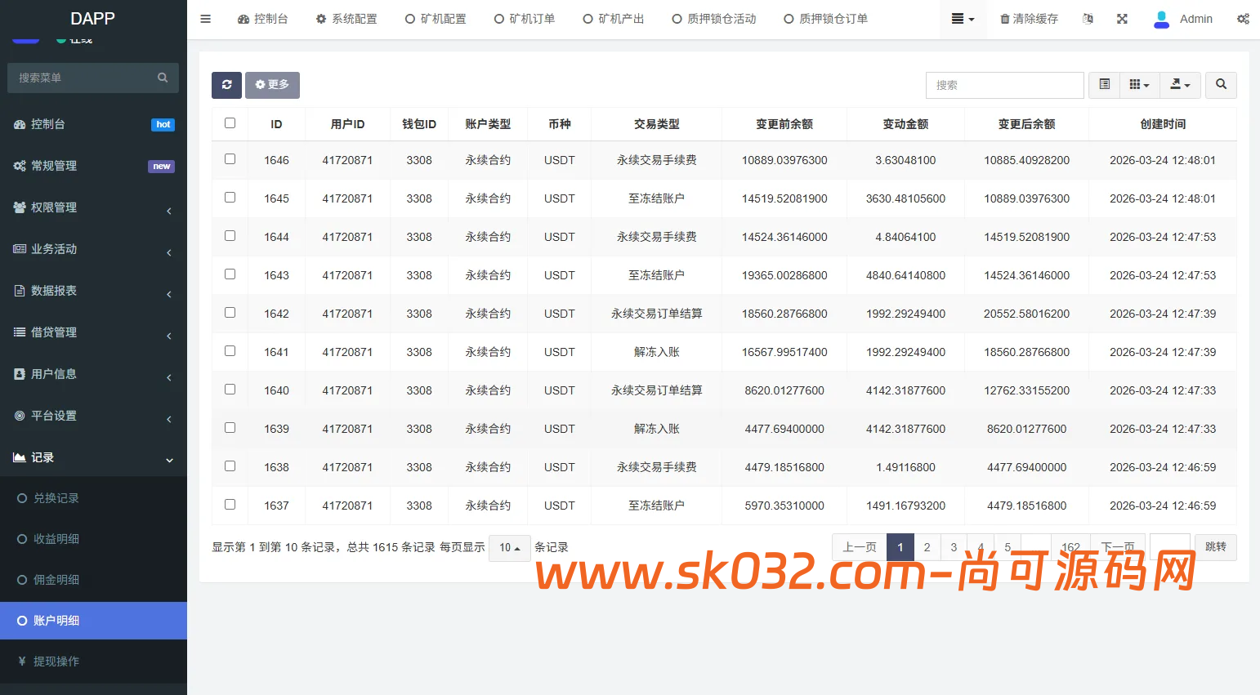Click the 记录 chart icon in sidebar

20,457
